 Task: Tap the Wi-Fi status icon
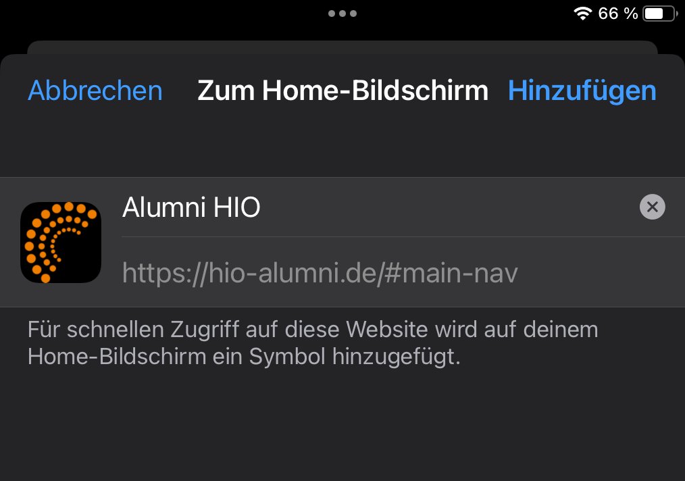583,14
